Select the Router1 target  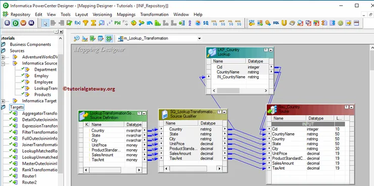tap(29, 176)
